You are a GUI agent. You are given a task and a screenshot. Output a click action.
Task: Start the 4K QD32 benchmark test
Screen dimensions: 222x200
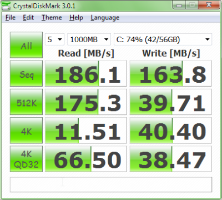pos(26,159)
